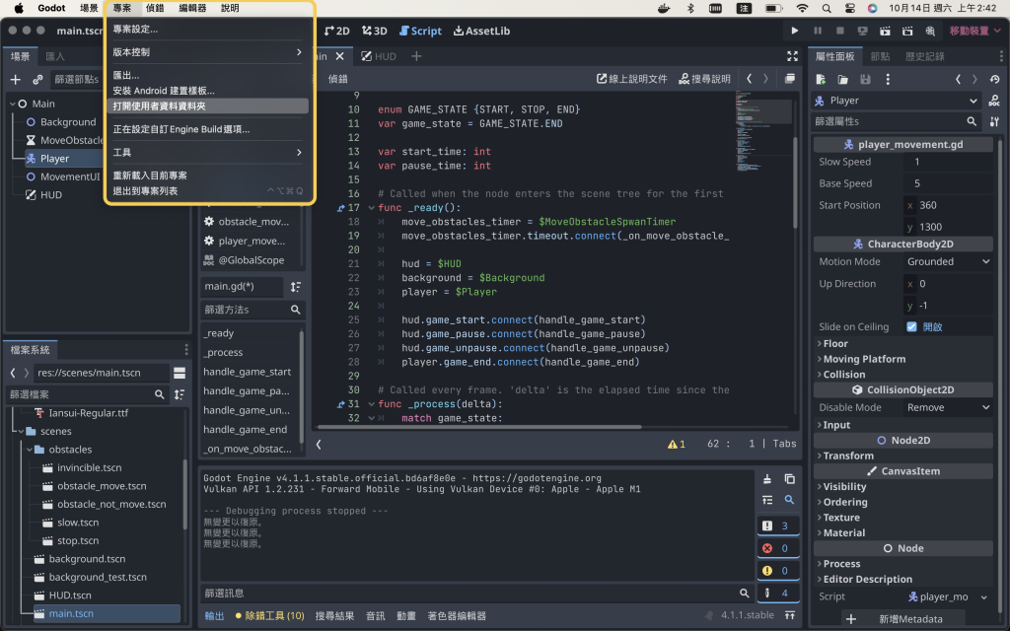Expand the Transform section
The height and width of the screenshot is (631, 1010).
[847, 456]
